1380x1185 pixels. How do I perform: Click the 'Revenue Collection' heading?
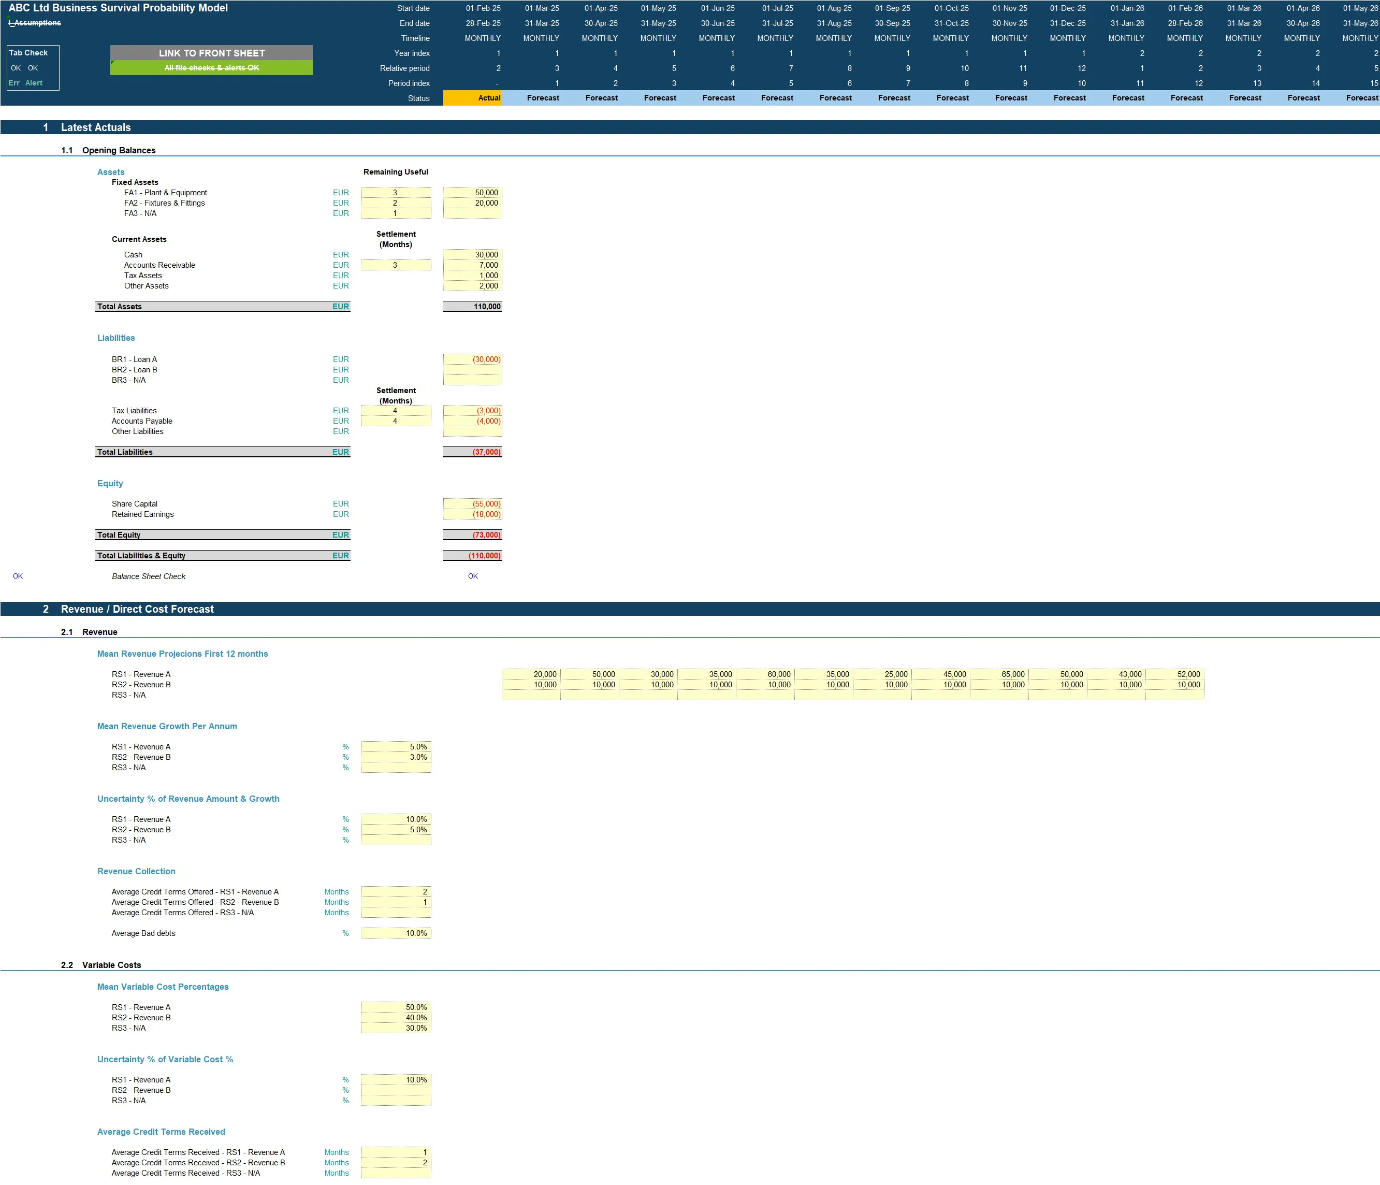coord(137,871)
